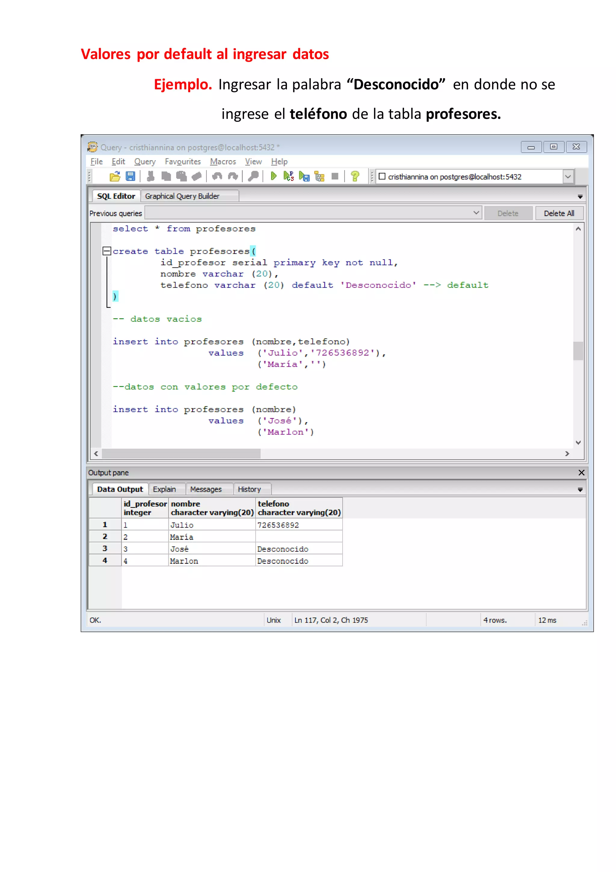Open the database connection dropdown
Image resolution: width=616 pixels, height=872 pixels.
[568, 177]
